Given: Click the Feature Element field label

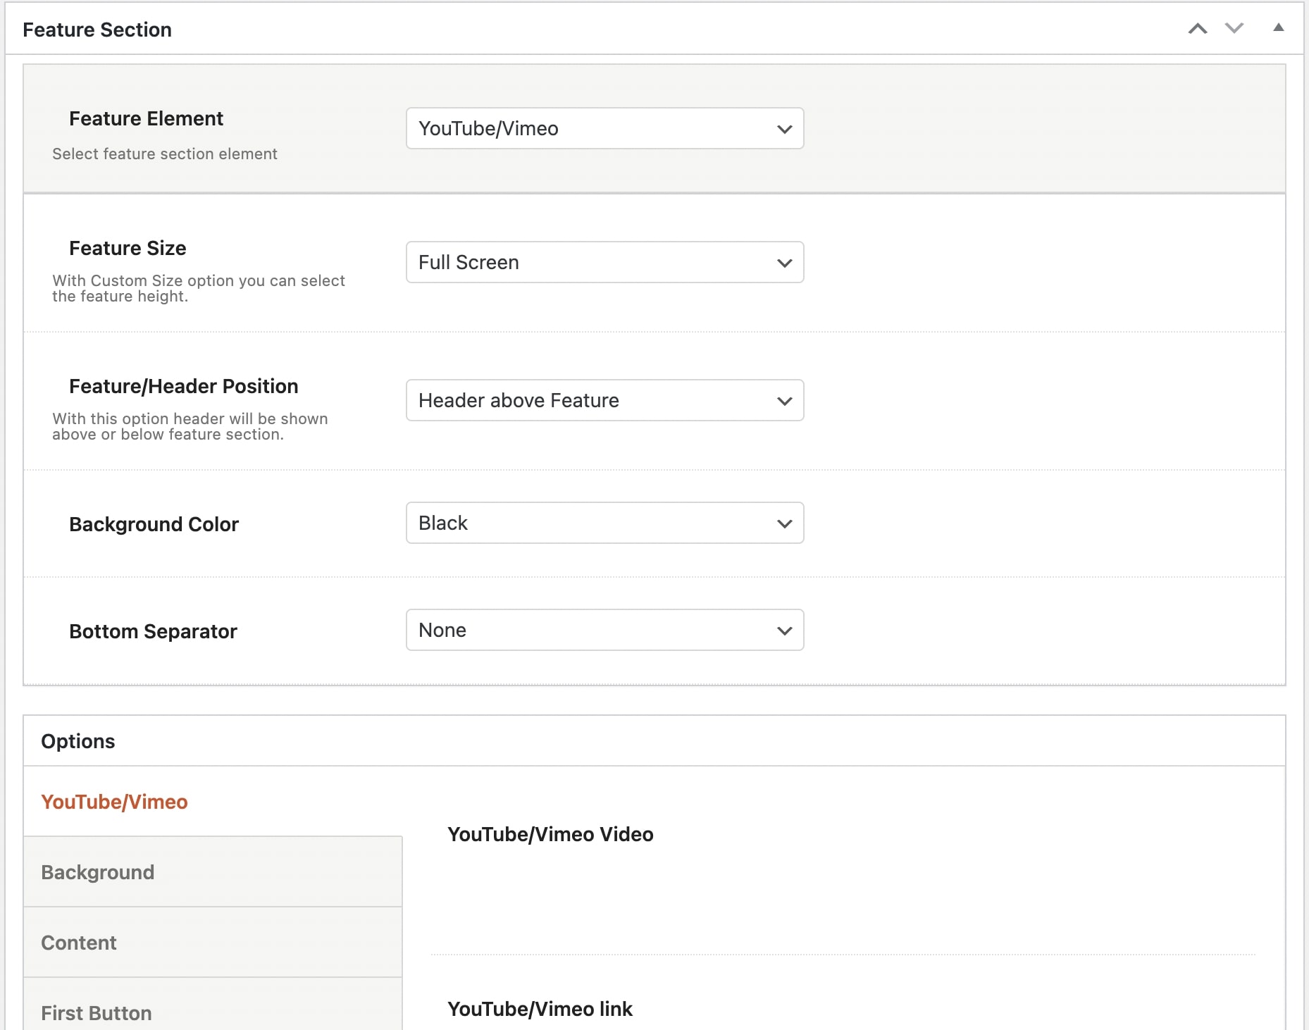Looking at the screenshot, I should 146,118.
